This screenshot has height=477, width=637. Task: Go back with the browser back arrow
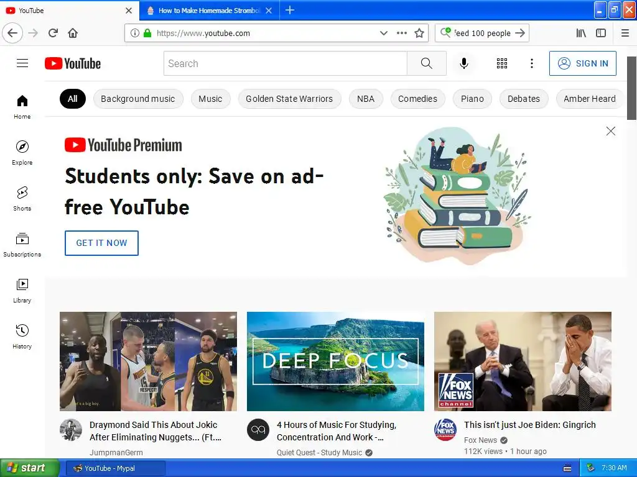[x=12, y=33]
